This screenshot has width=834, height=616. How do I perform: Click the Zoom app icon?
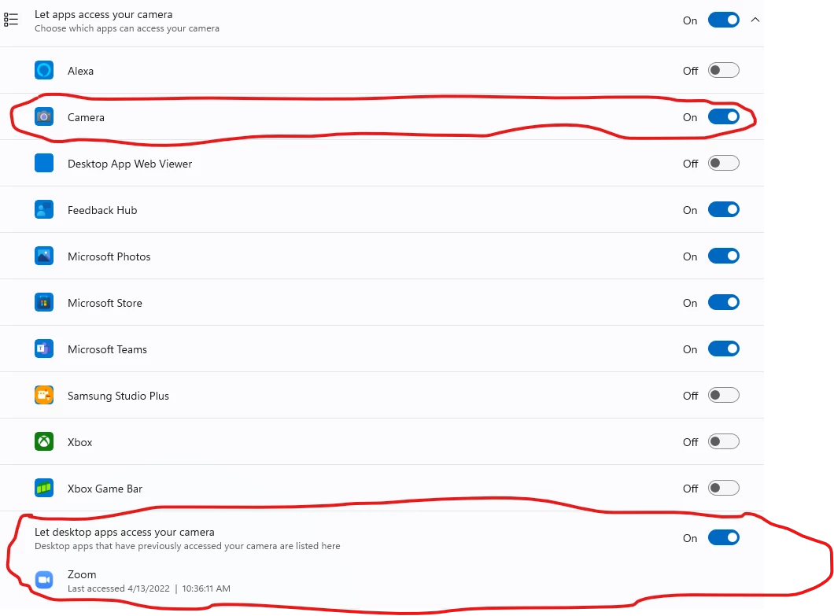(44, 580)
